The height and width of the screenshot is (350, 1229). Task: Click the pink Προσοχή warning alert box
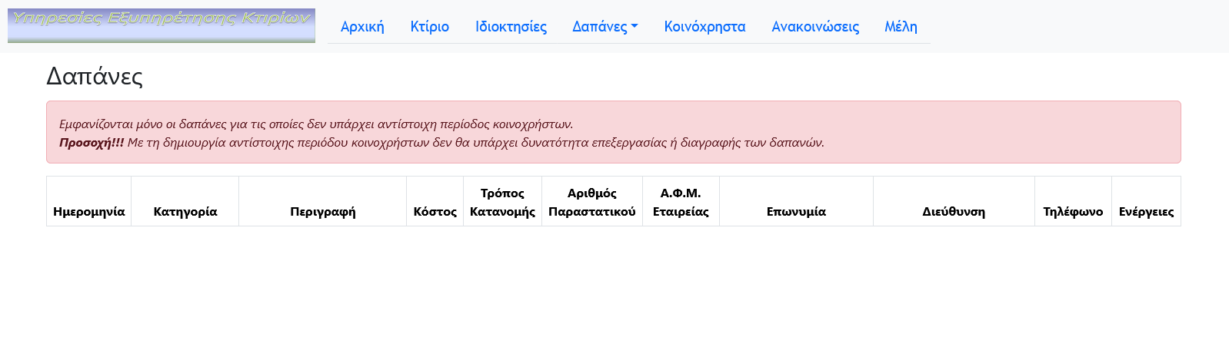(x=613, y=132)
